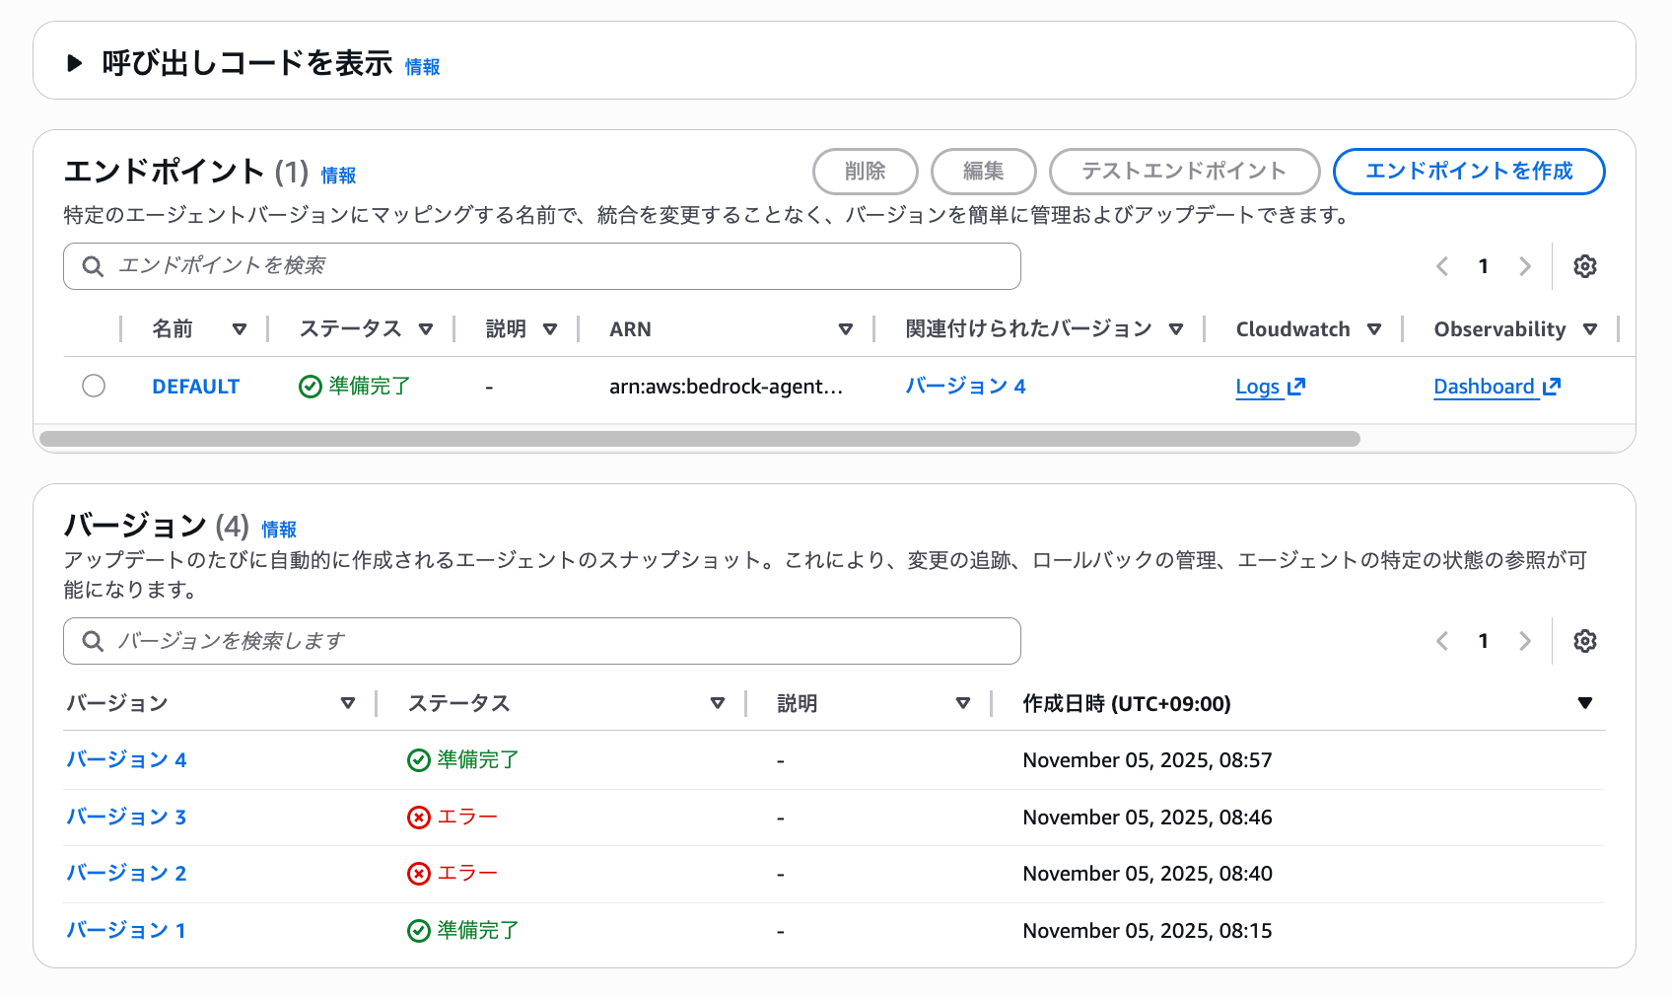Screen dimensions: 1672x996
Task: Sort endpoints by 名前 column
Action: click(x=239, y=329)
